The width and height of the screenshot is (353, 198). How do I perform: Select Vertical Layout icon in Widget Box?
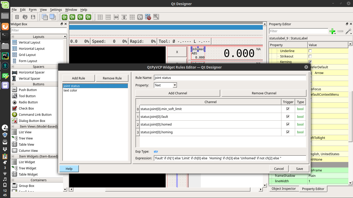click(x=14, y=42)
